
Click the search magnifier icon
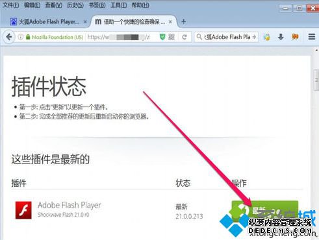(x=199, y=37)
